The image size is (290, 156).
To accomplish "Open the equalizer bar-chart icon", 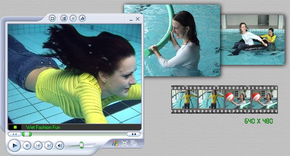I will pyautogui.click(x=82, y=18).
